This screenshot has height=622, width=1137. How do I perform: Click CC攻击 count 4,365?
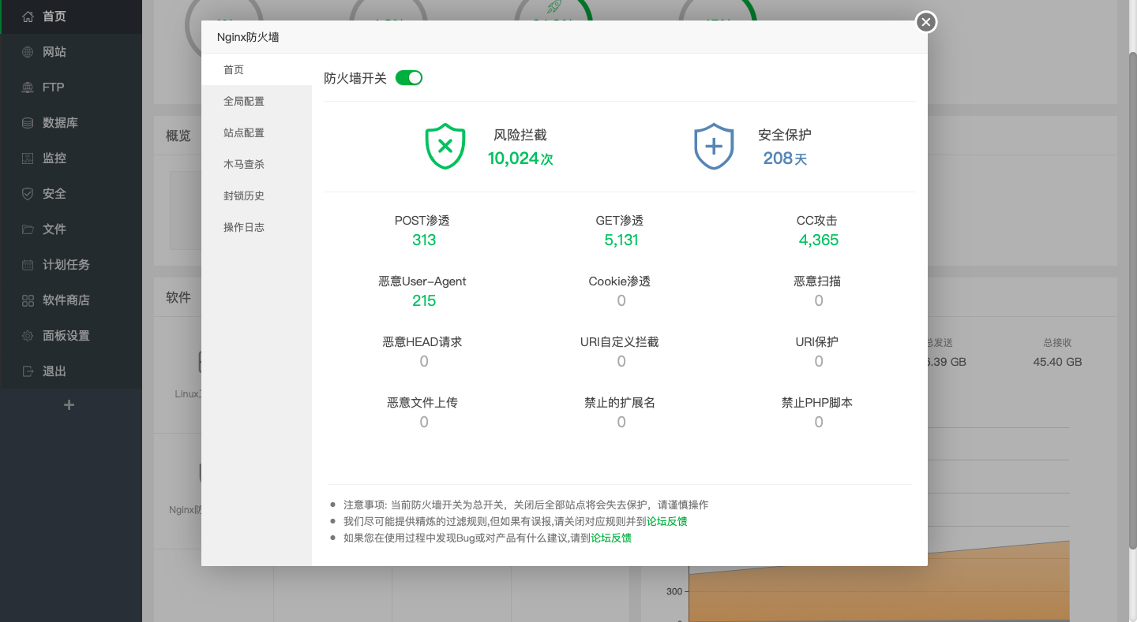click(819, 240)
